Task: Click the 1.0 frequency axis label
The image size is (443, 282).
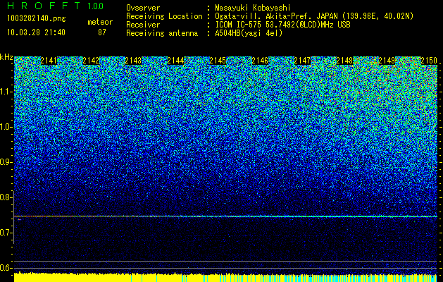Action: (5, 127)
